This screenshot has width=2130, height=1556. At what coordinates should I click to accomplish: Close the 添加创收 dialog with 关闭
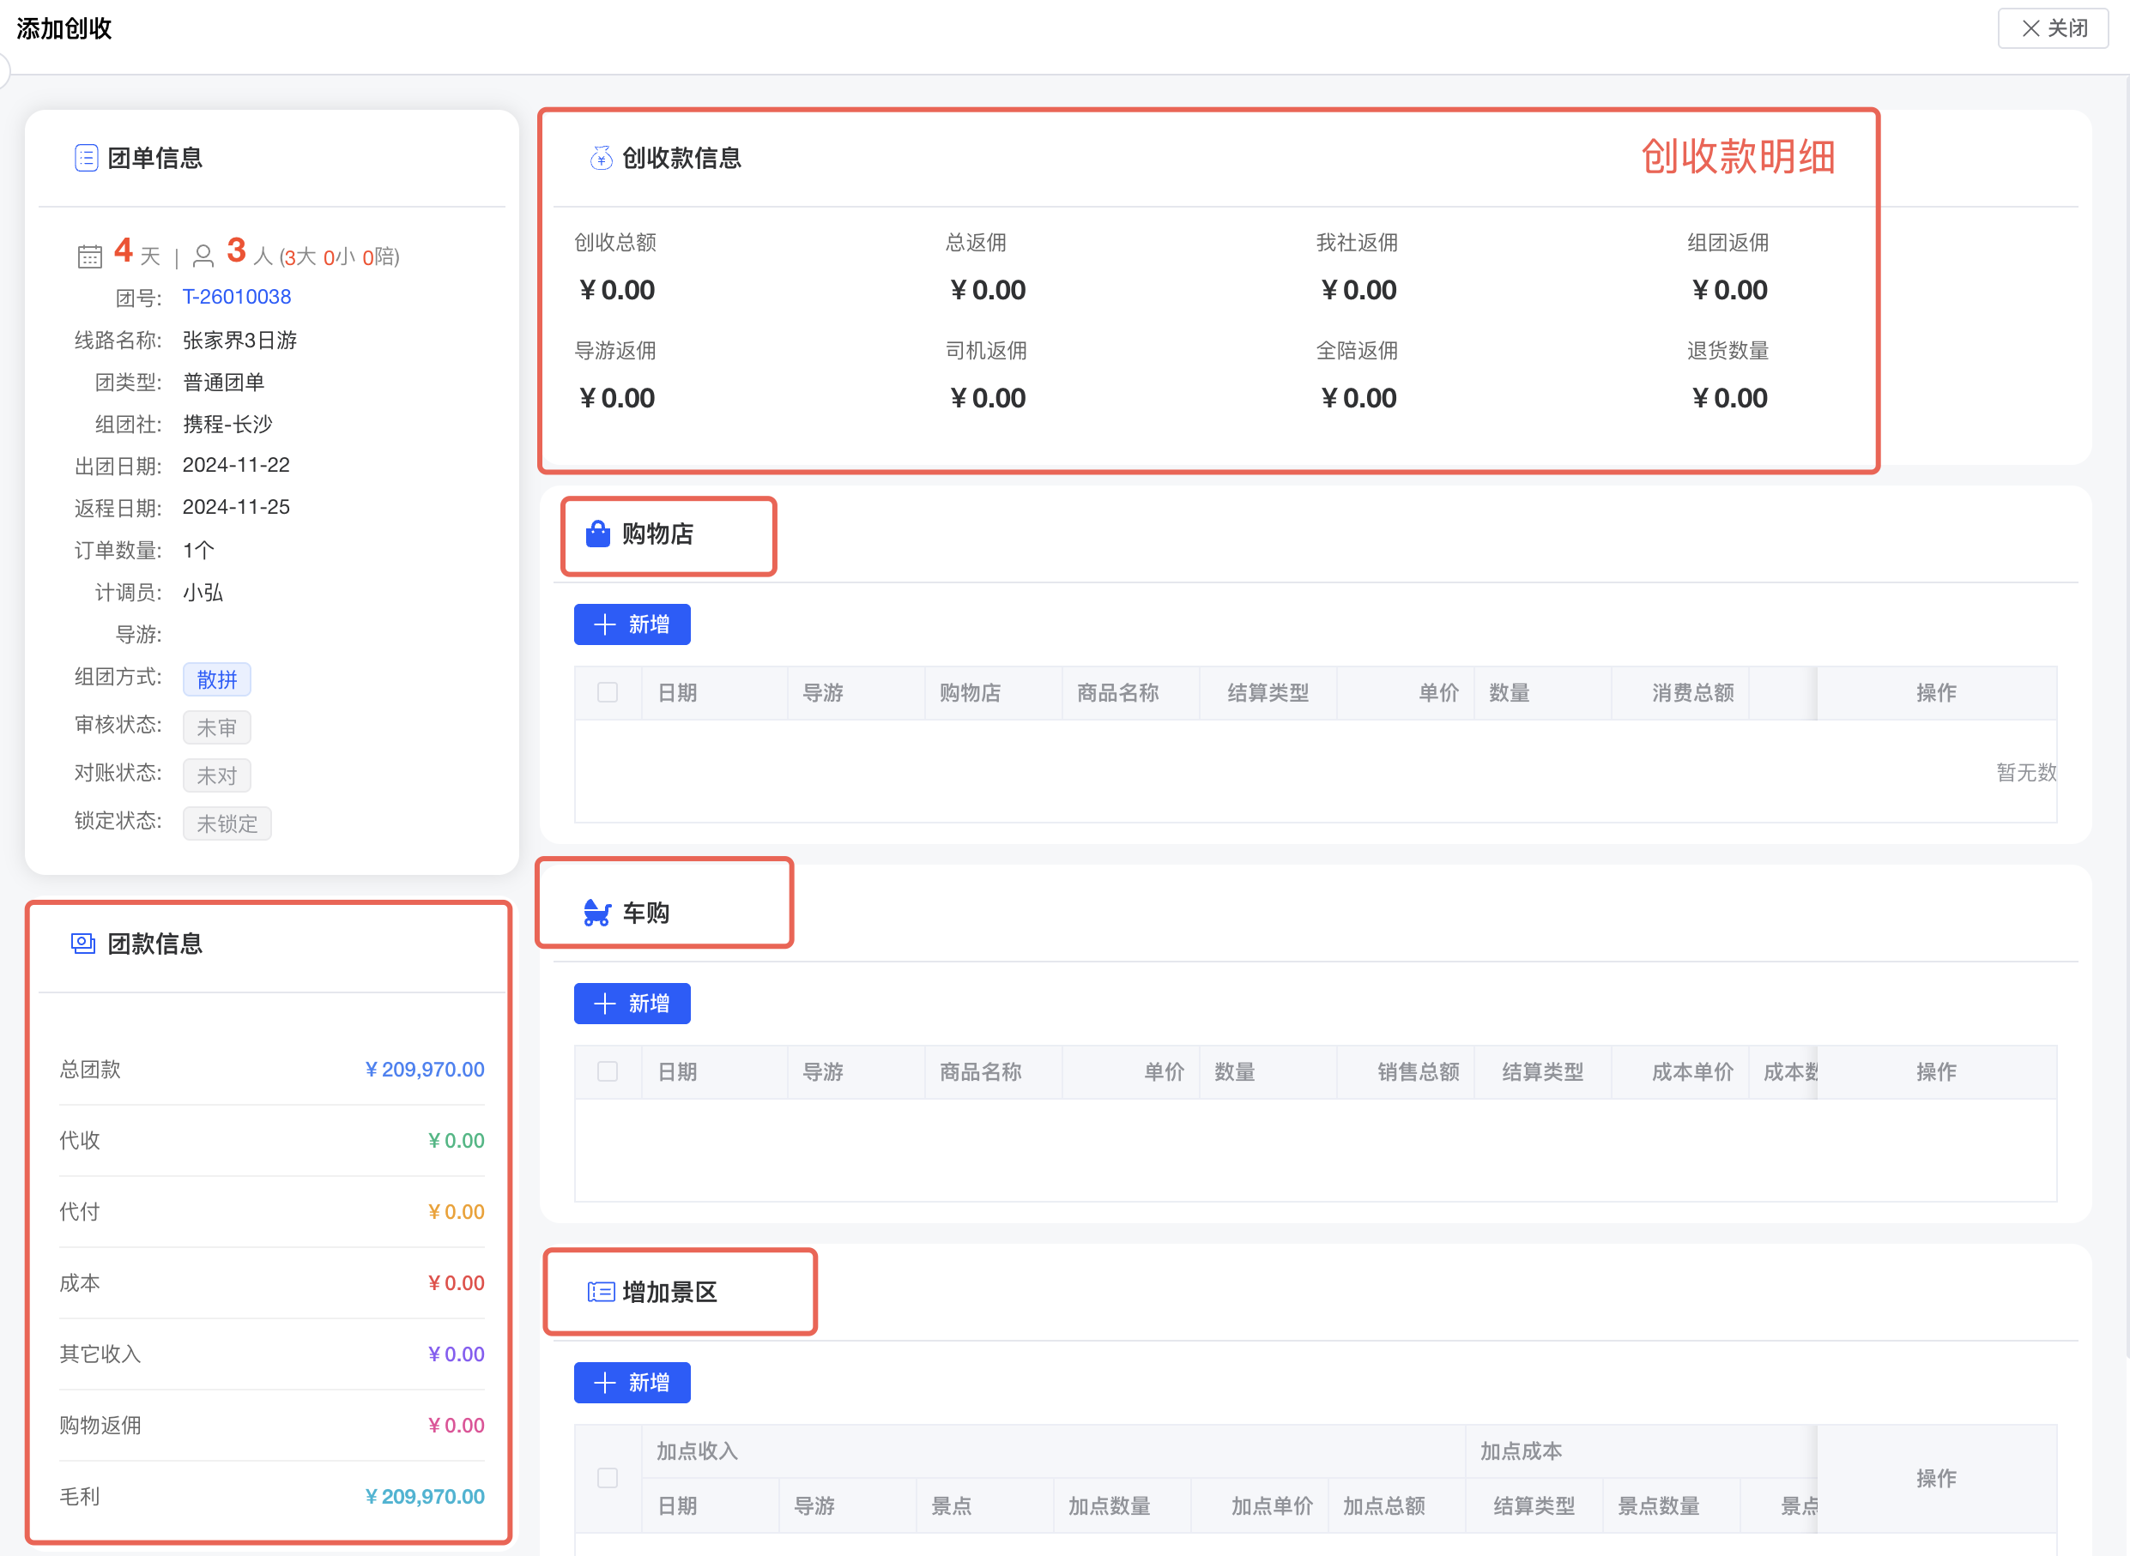pyautogui.click(x=2053, y=28)
